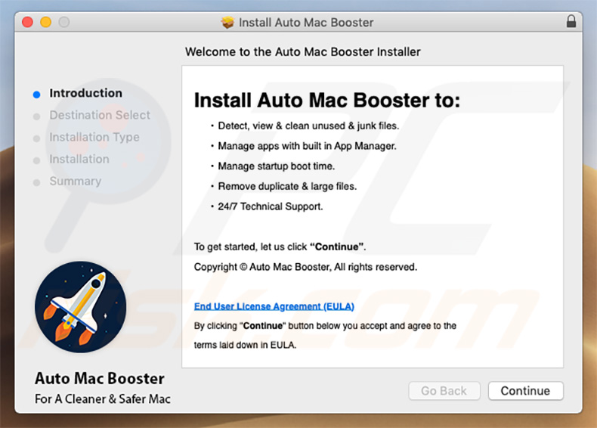Click 'Remove duplicate & large files' line
The width and height of the screenshot is (597, 428).
click(x=287, y=186)
